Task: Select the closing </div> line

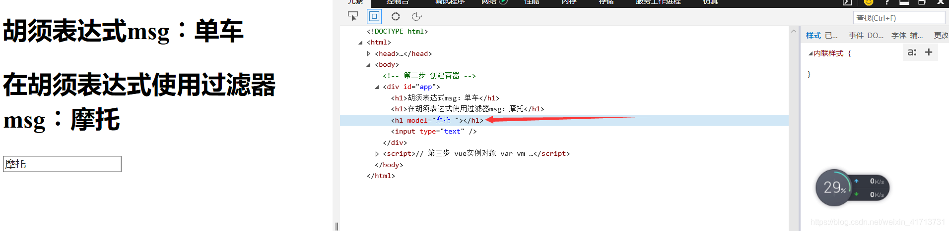Action: click(395, 142)
